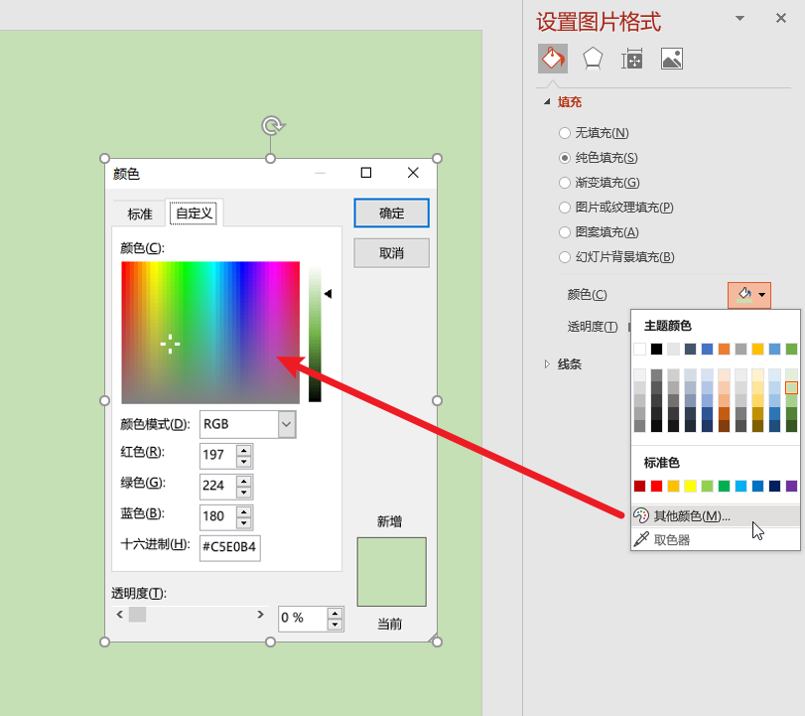Image resolution: width=805 pixels, height=716 pixels.
Task: Select 幻灯片背景填充 radio option
Action: (x=564, y=257)
